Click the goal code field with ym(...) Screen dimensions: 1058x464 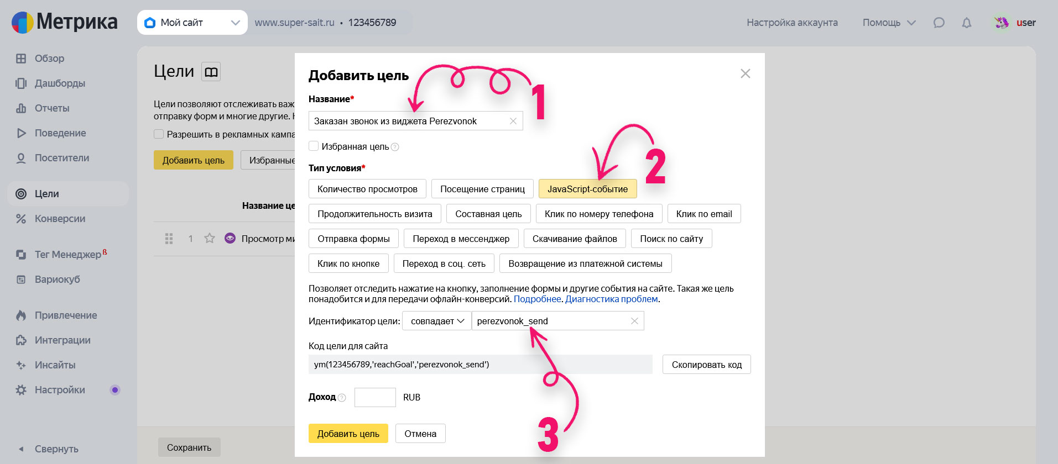(480, 365)
